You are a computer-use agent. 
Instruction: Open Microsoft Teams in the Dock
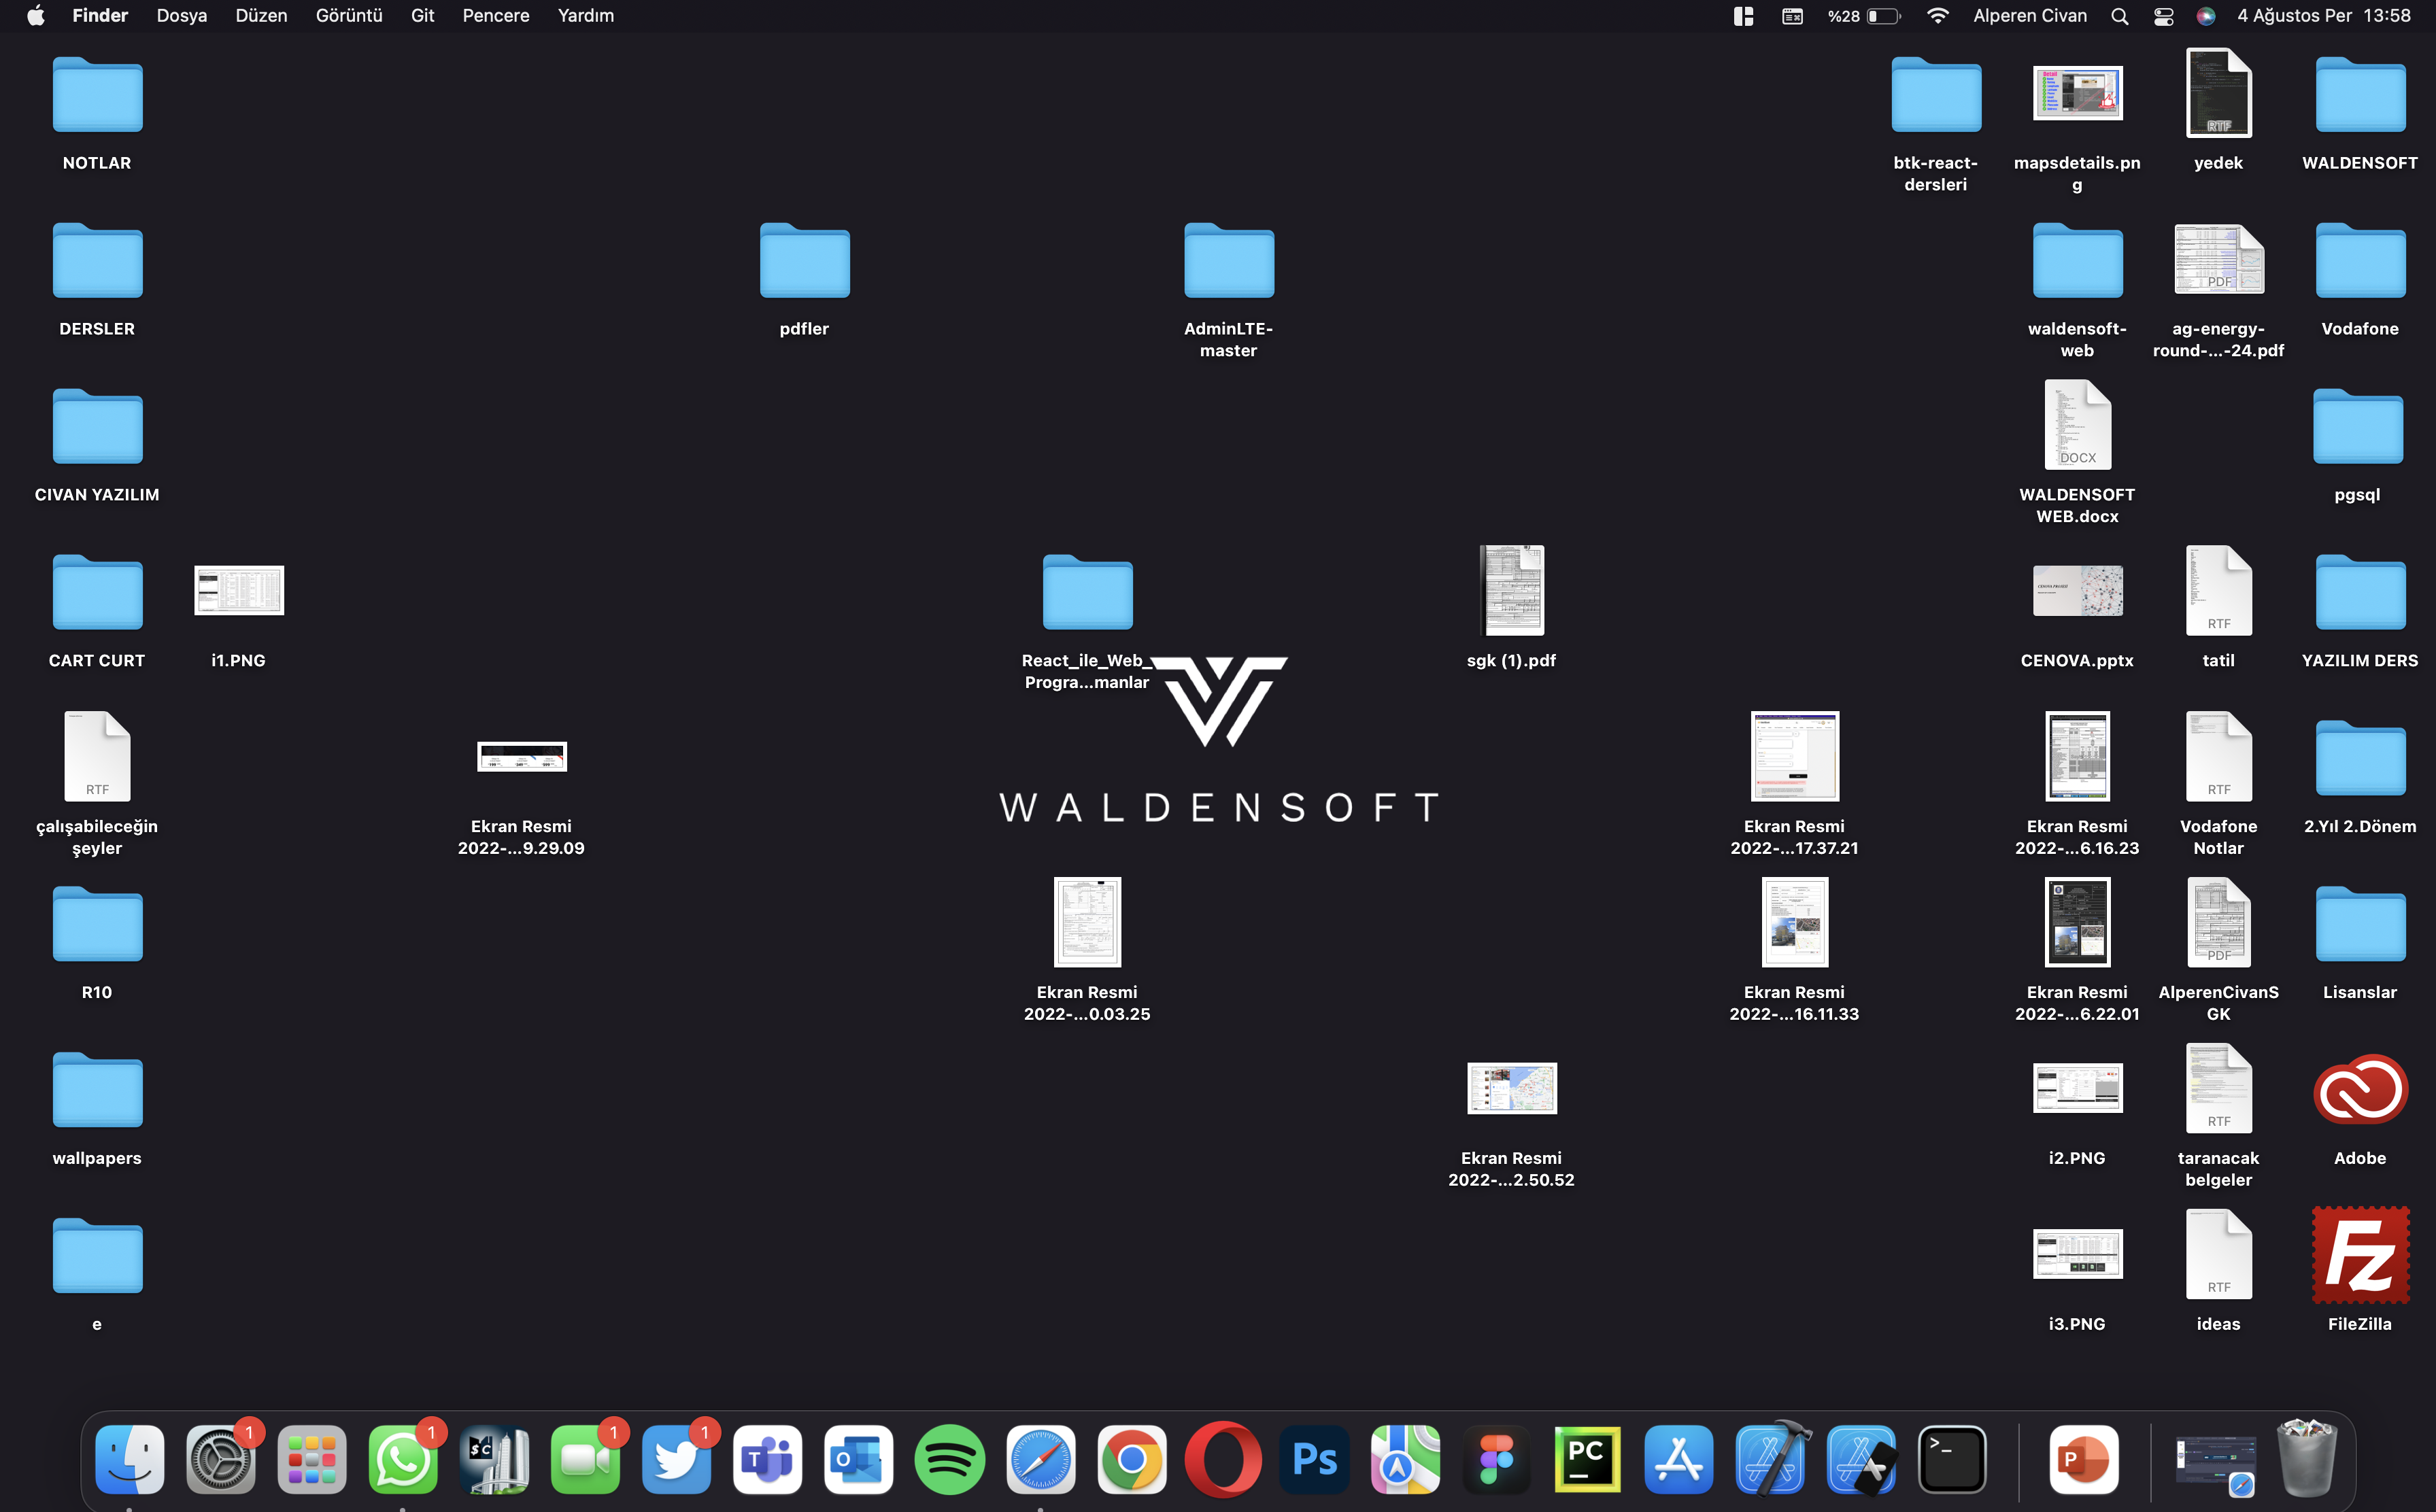pyautogui.click(x=767, y=1459)
